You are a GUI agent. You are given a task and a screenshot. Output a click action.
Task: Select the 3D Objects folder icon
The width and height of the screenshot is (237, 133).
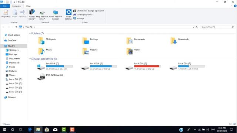tap(41, 41)
